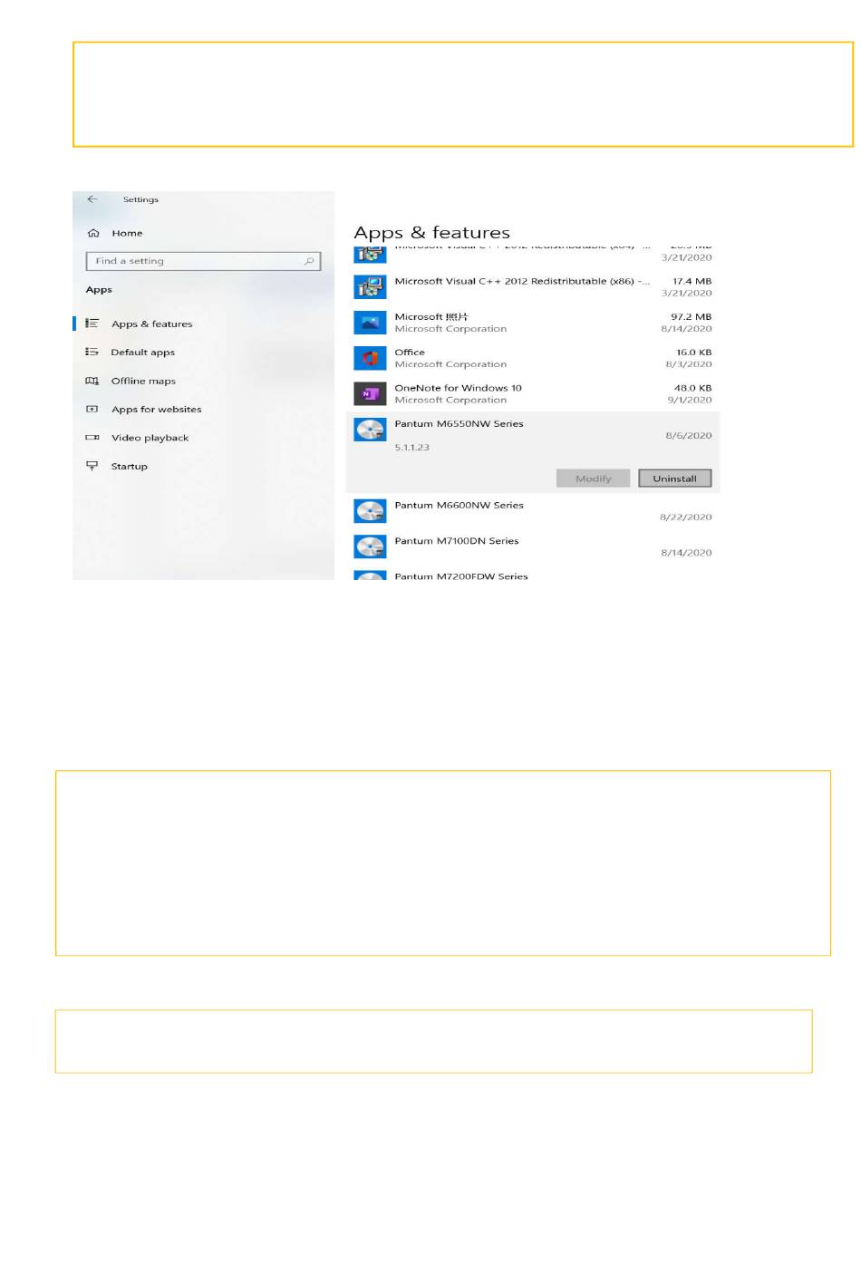Open the Startup page
861x1286 pixels.
[129, 467]
